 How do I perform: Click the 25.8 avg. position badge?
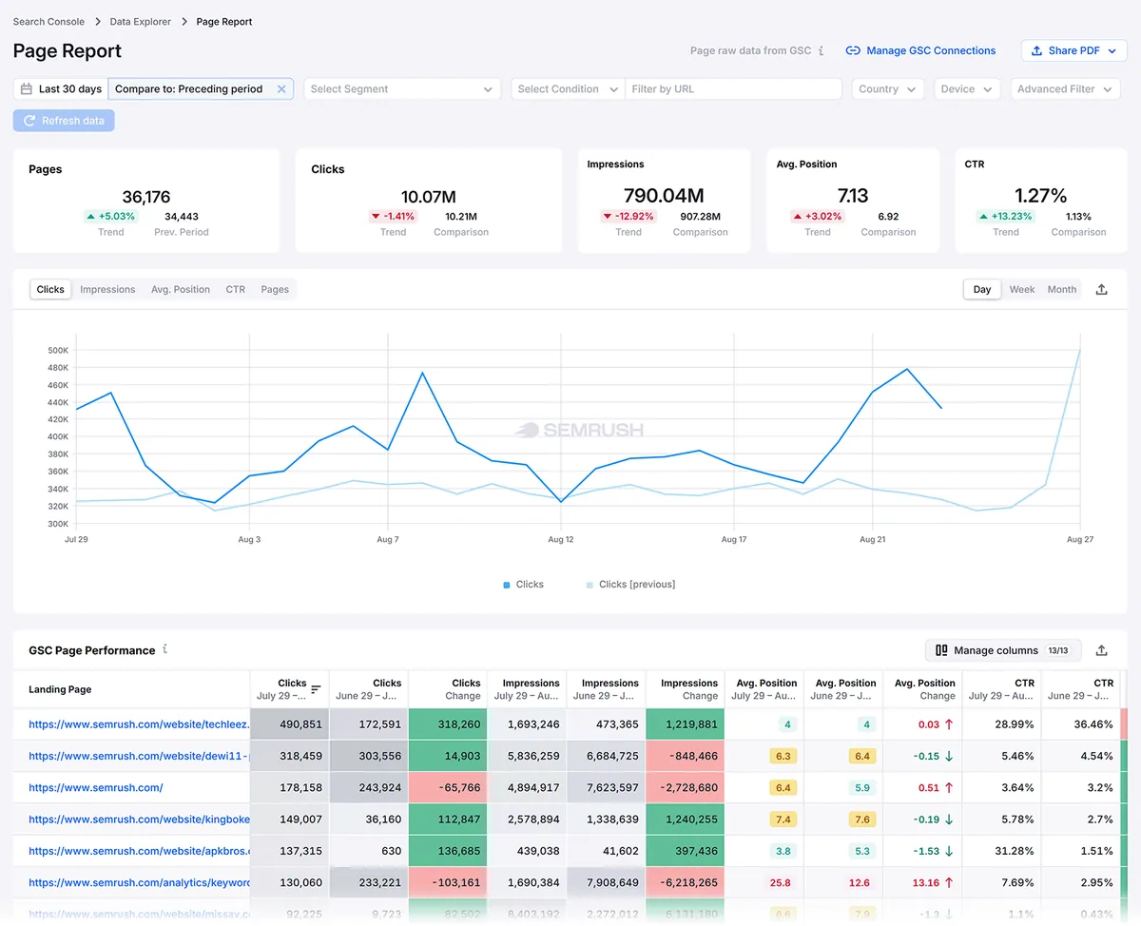point(781,883)
